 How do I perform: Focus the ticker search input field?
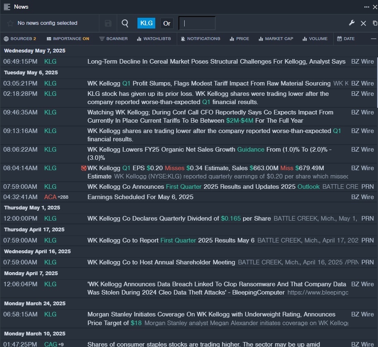point(197,23)
